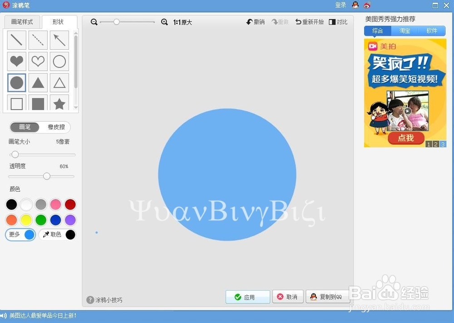Click 登录 to log in

[x=340, y=5]
